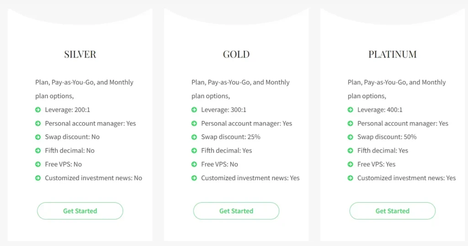Click the Silver Free VPS bullet icon
Image resolution: width=468 pixels, height=246 pixels.
[38, 164]
